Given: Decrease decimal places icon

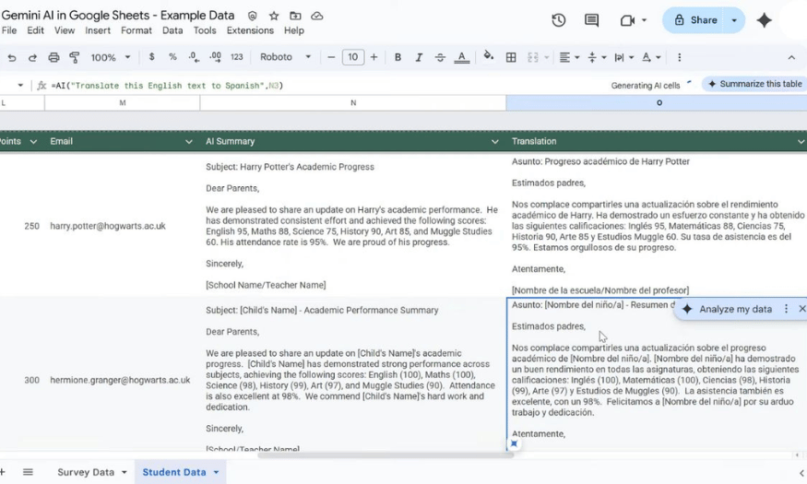Looking at the screenshot, I should (x=194, y=57).
